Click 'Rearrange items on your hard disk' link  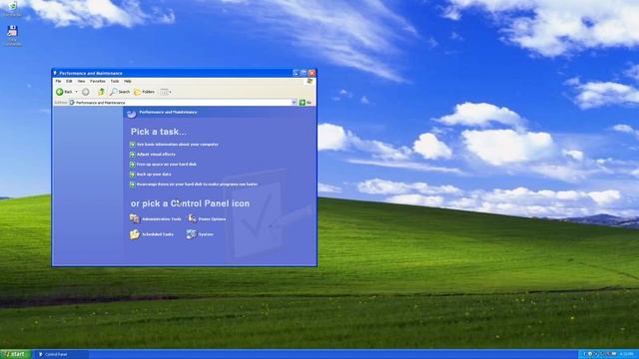point(197,184)
